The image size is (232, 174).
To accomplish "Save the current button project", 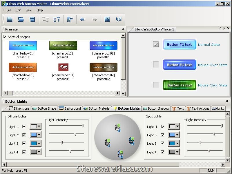I will (x=32, y=19).
